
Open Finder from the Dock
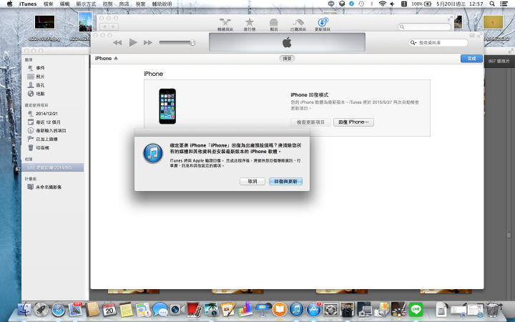pyautogui.click(x=24, y=310)
